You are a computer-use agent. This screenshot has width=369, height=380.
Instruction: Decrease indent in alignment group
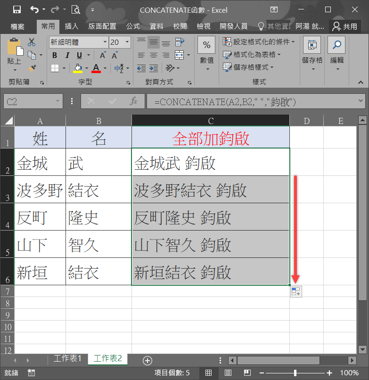tap(141, 68)
